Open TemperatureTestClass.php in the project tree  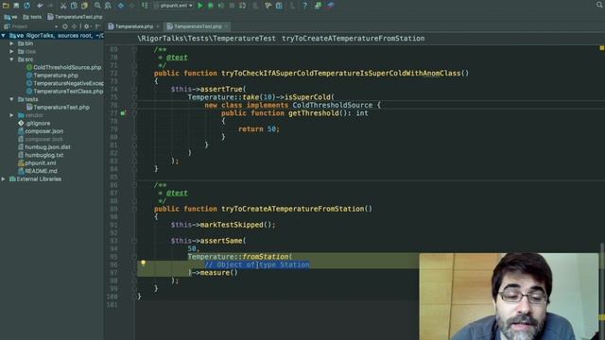point(65,92)
